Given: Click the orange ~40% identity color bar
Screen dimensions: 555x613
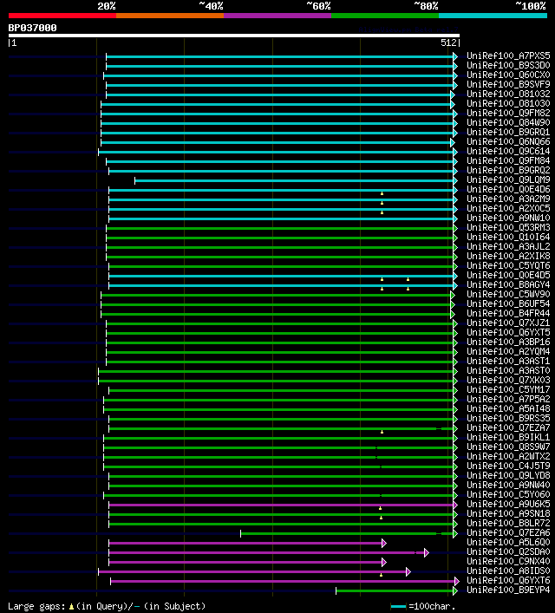Looking at the screenshot, I should click(170, 16).
